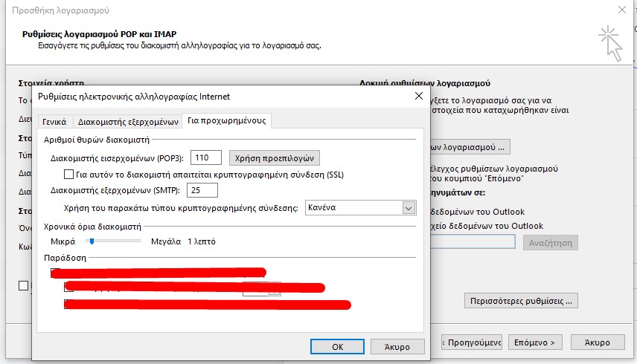Click Άκυρο in the e-mail settings dialog
The height and width of the screenshot is (364, 637).
[x=397, y=346]
